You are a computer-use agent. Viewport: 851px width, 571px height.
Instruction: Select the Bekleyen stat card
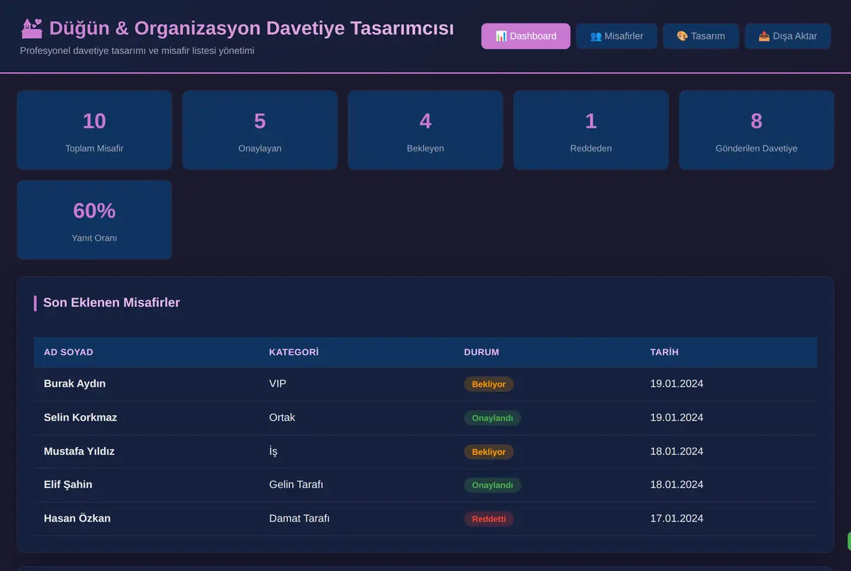[x=425, y=130]
